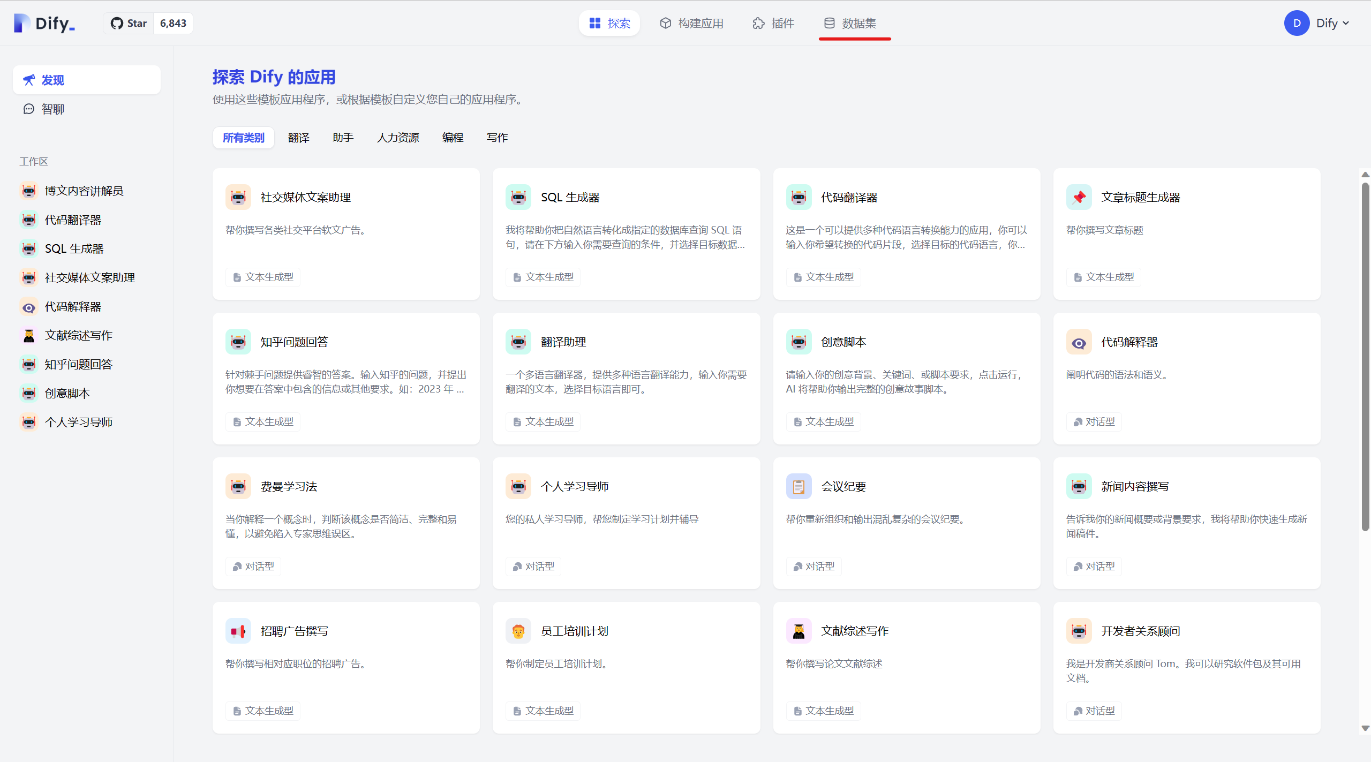
Task: Select 智聊 in the left sidebar
Action: (52, 109)
